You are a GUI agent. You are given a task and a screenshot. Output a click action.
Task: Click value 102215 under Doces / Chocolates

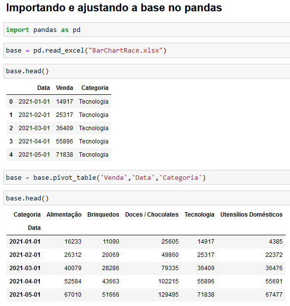tap(168, 281)
